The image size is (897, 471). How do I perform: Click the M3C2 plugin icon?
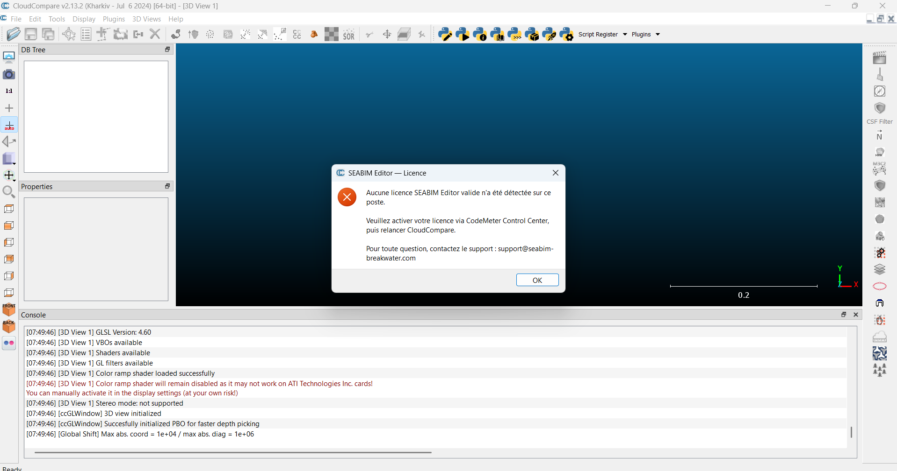[x=880, y=169]
